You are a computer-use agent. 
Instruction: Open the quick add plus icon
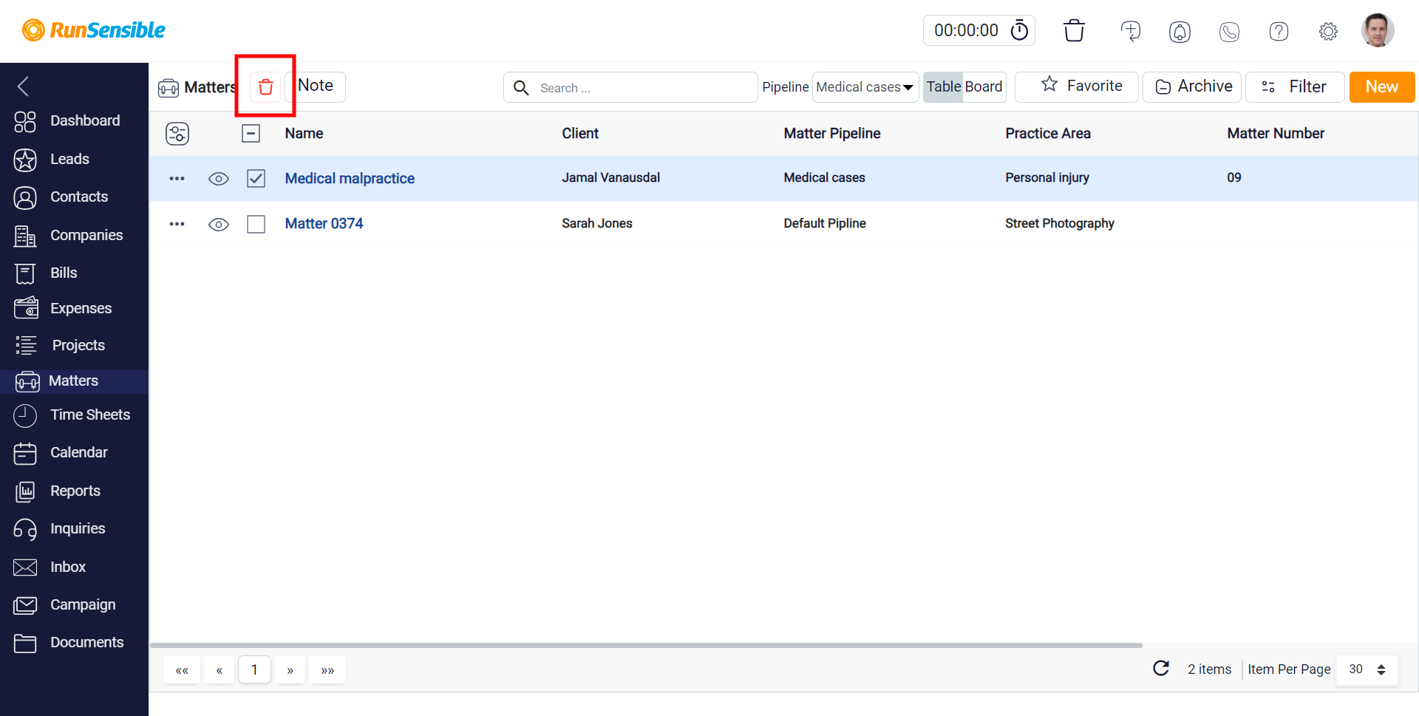(1130, 31)
